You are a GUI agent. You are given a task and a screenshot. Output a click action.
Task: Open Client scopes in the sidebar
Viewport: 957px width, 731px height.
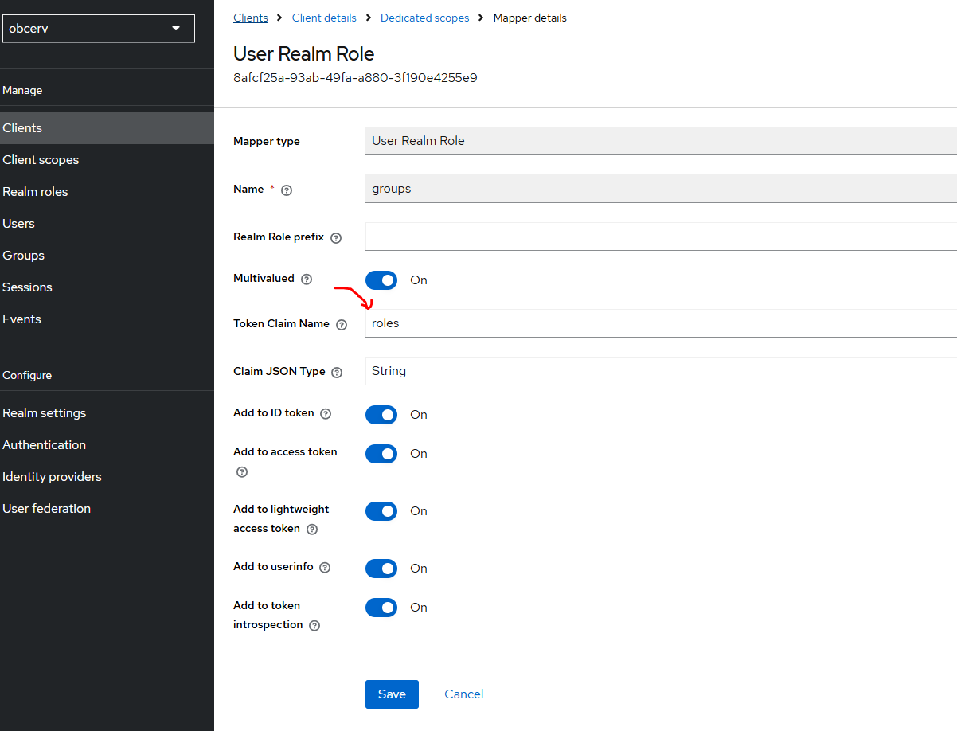pos(107,160)
